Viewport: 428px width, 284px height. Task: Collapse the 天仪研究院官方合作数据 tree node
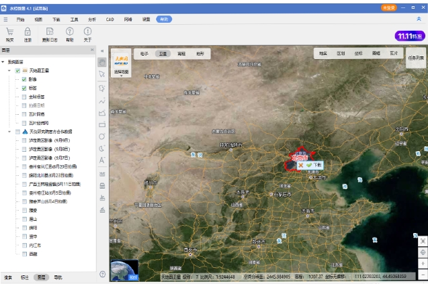click(9, 132)
